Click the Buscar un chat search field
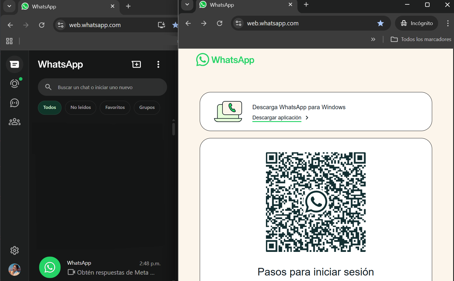The image size is (454, 281). (102, 87)
